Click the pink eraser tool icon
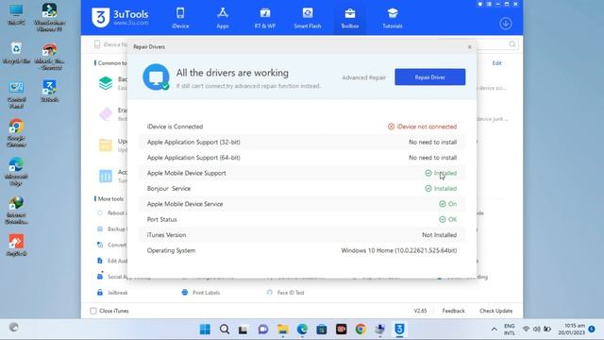Viewport: 604px width, 340px height. point(106,114)
